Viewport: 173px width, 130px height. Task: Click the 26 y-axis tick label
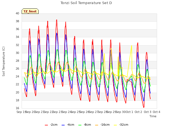pyautogui.click(x=17, y=69)
